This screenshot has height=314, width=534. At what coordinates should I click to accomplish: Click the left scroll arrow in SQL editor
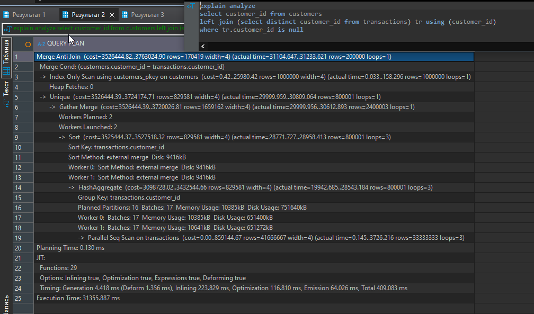(x=203, y=46)
